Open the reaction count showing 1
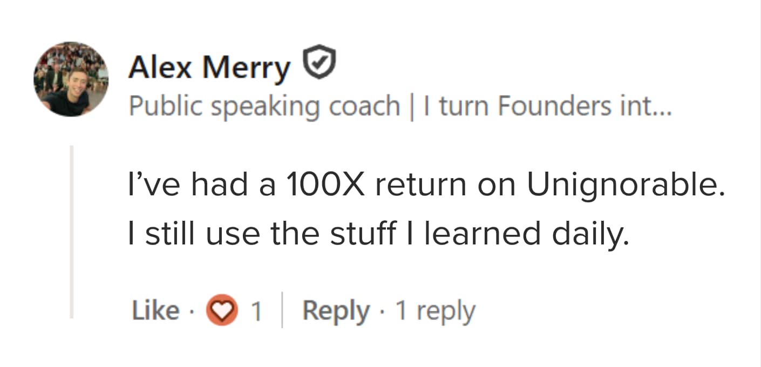 (256, 311)
